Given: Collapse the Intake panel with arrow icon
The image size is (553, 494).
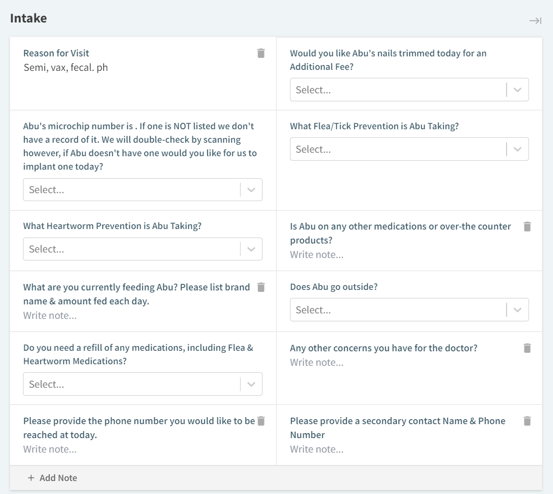Looking at the screenshot, I should point(535,20).
